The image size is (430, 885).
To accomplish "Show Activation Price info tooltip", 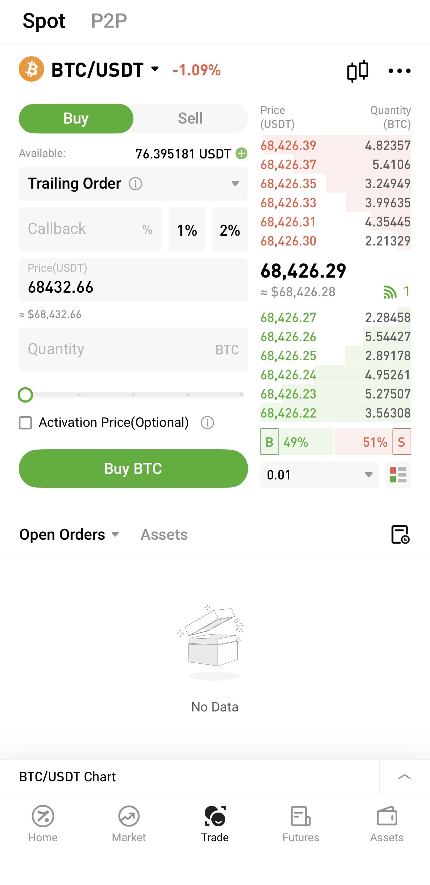I will [207, 423].
